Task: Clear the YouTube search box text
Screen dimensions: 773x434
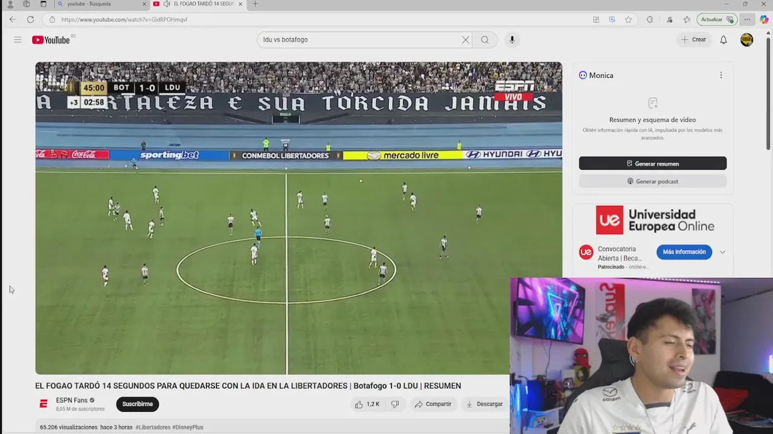Action: (x=465, y=40)
